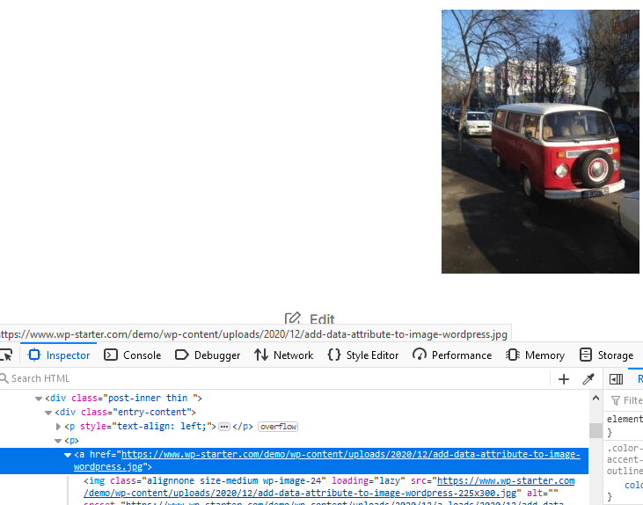Screen dimensions: 643x505
Task: Click the element picker icon
Action: 6,355
